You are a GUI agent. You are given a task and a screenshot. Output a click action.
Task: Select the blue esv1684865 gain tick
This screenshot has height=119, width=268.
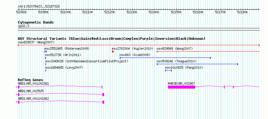click(46, 70)
